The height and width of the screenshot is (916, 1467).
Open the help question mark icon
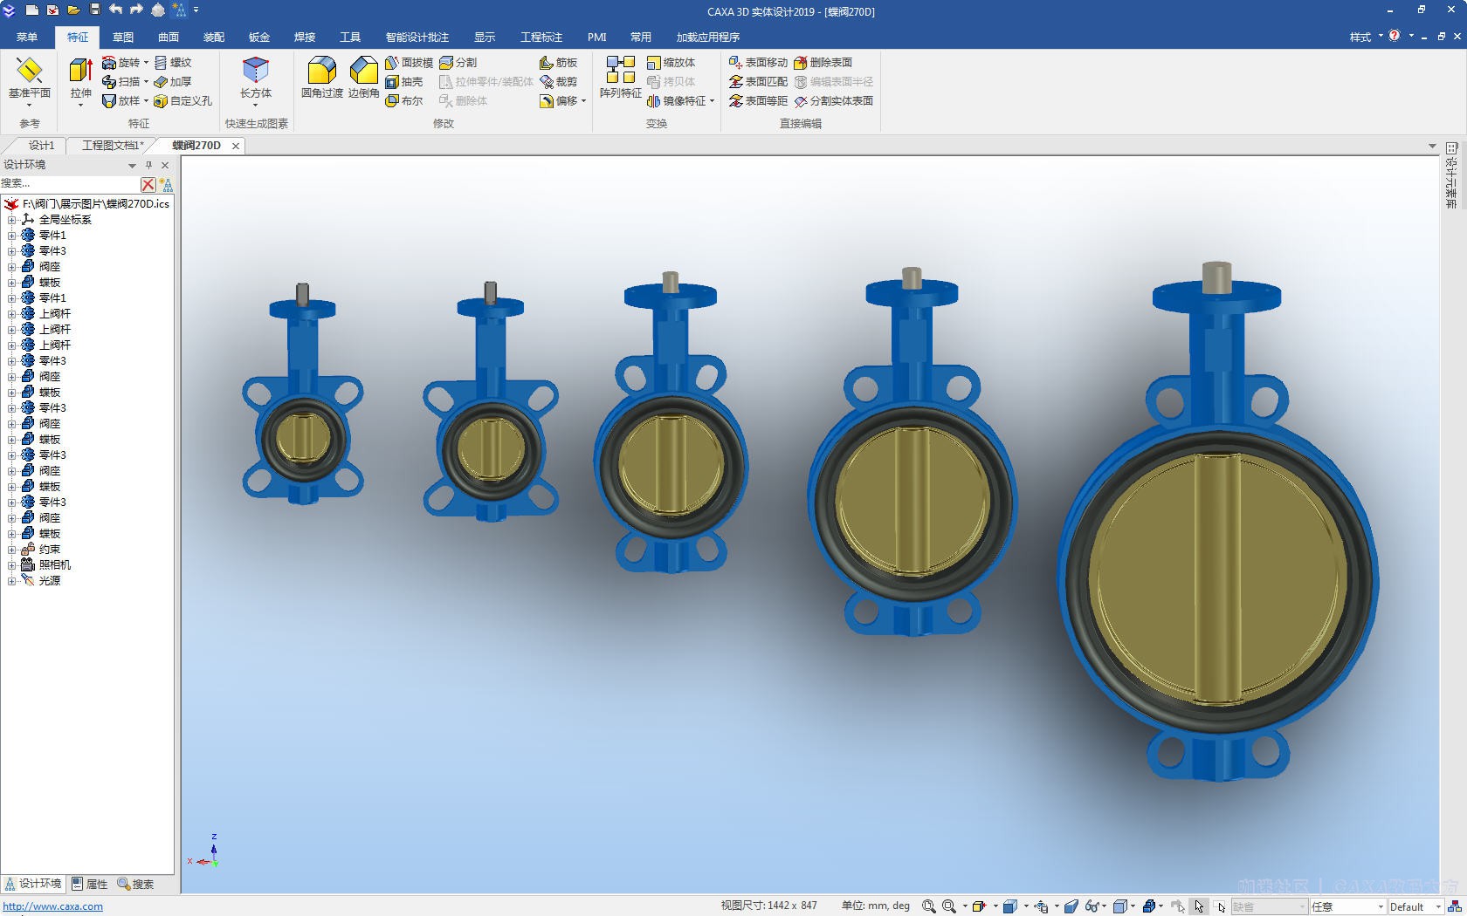pos(1395,36)
